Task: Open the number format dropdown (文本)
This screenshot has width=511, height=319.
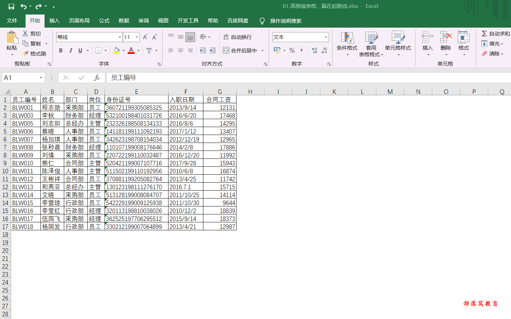Action: click(326, 37)
